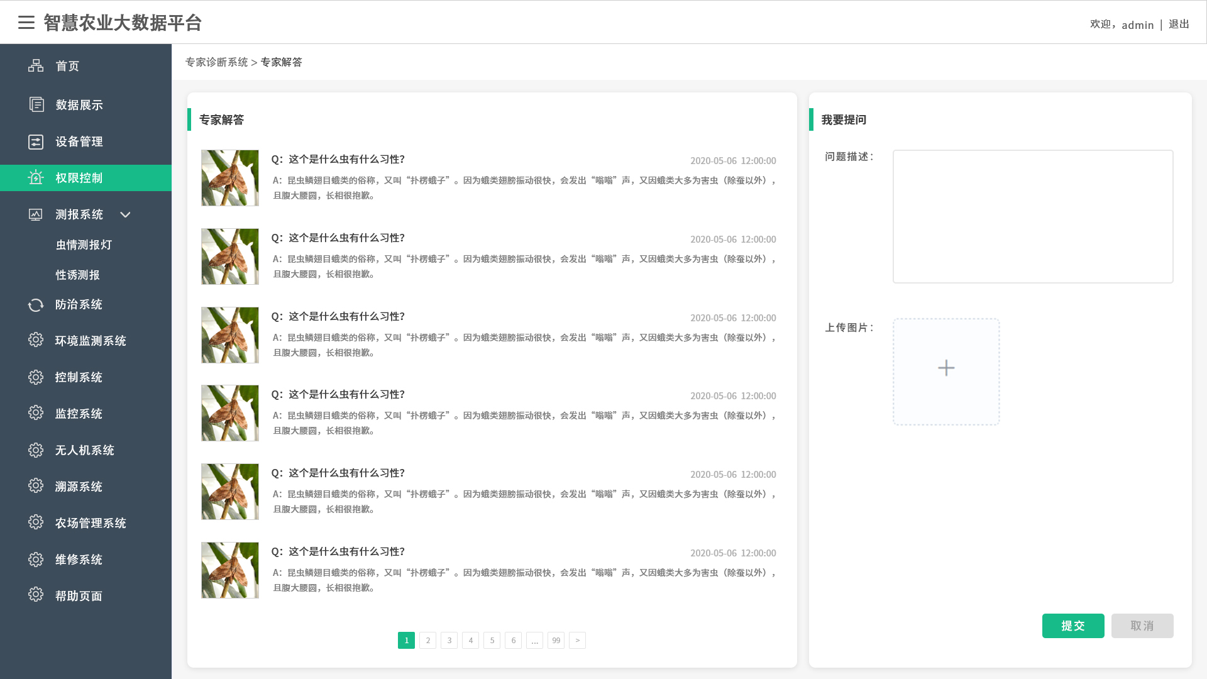Expand the pagination ellipsis button

point(534,640)
